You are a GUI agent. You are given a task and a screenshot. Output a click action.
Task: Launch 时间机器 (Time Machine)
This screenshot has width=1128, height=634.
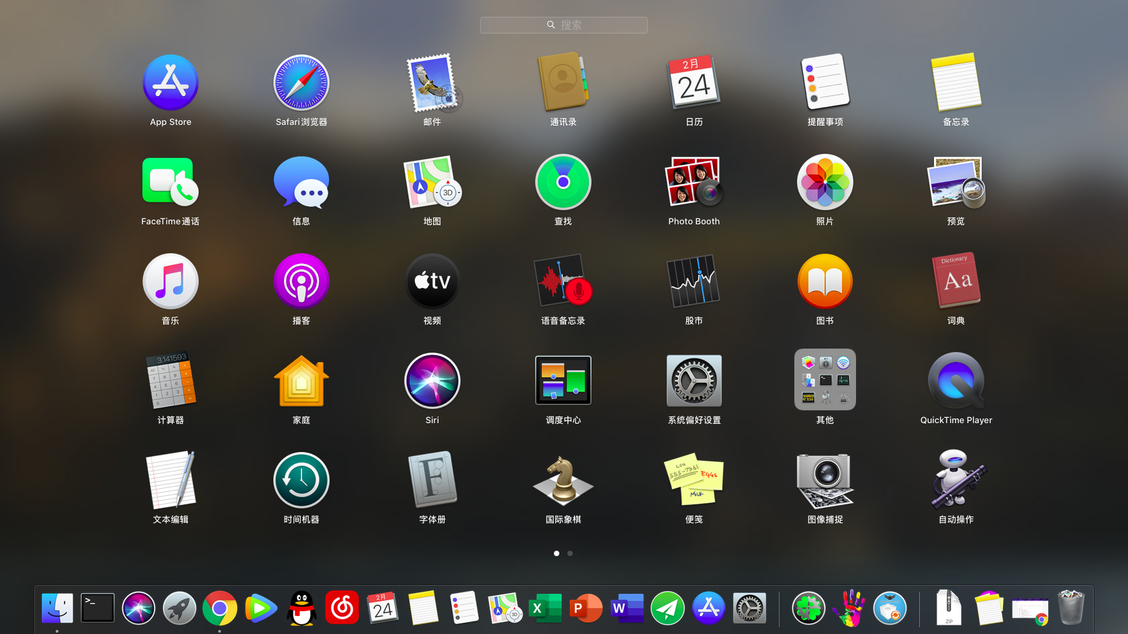[301, 480]
